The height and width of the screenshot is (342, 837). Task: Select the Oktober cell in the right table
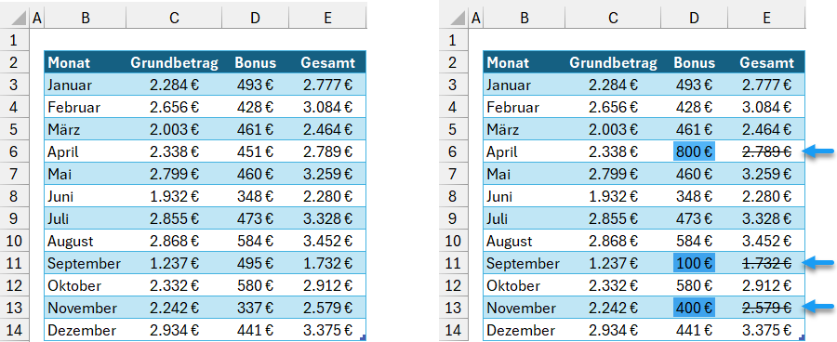coord(525,286)
